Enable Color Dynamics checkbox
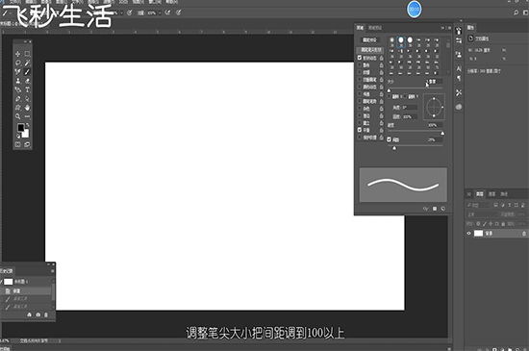This screenshot has width=529, height=351. 360,87
